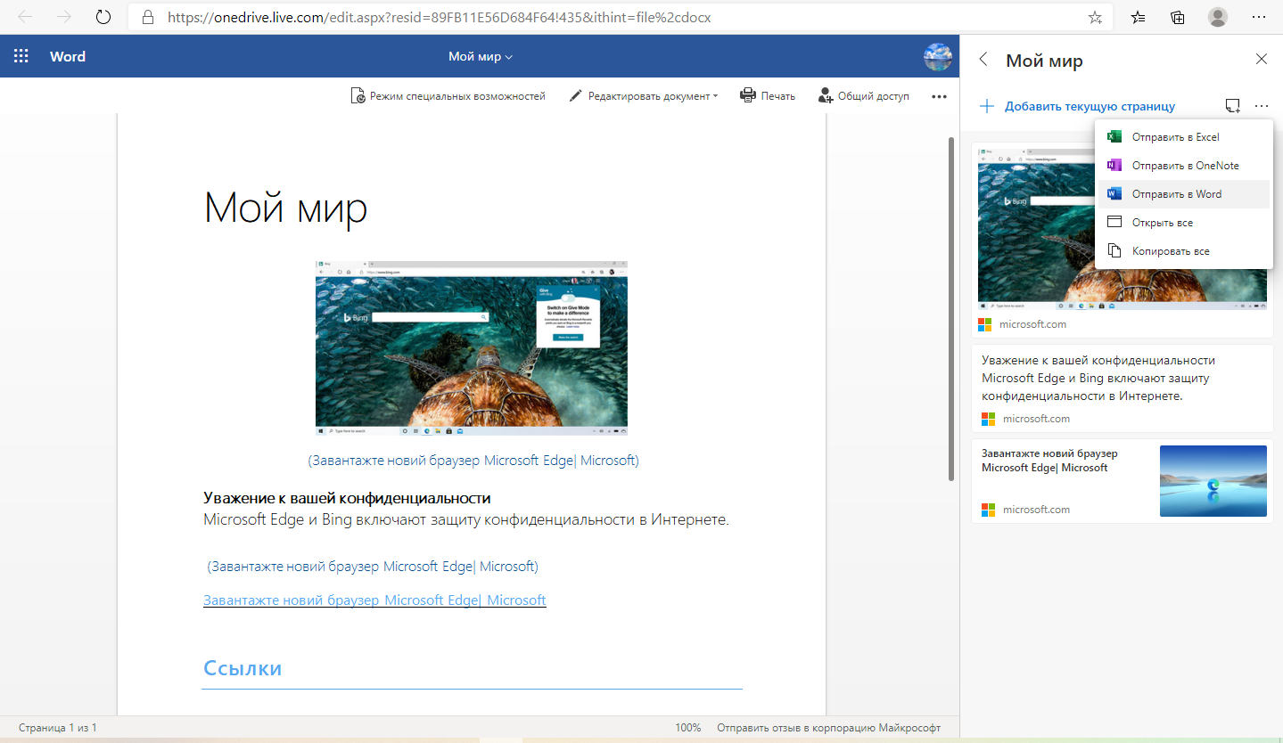
Task: Click microsoft.com label under the note card
Action: point(1036,419)
